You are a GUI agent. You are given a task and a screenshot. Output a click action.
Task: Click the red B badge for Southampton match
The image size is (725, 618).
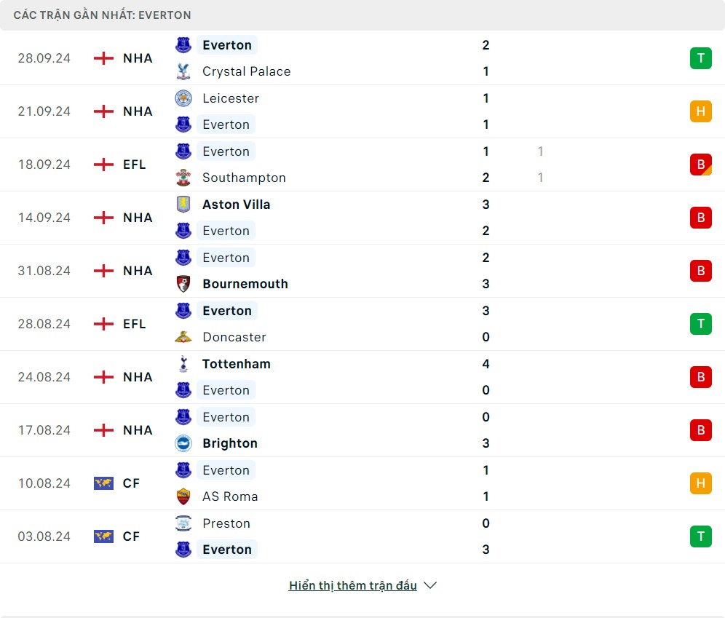tap(700, 165)
